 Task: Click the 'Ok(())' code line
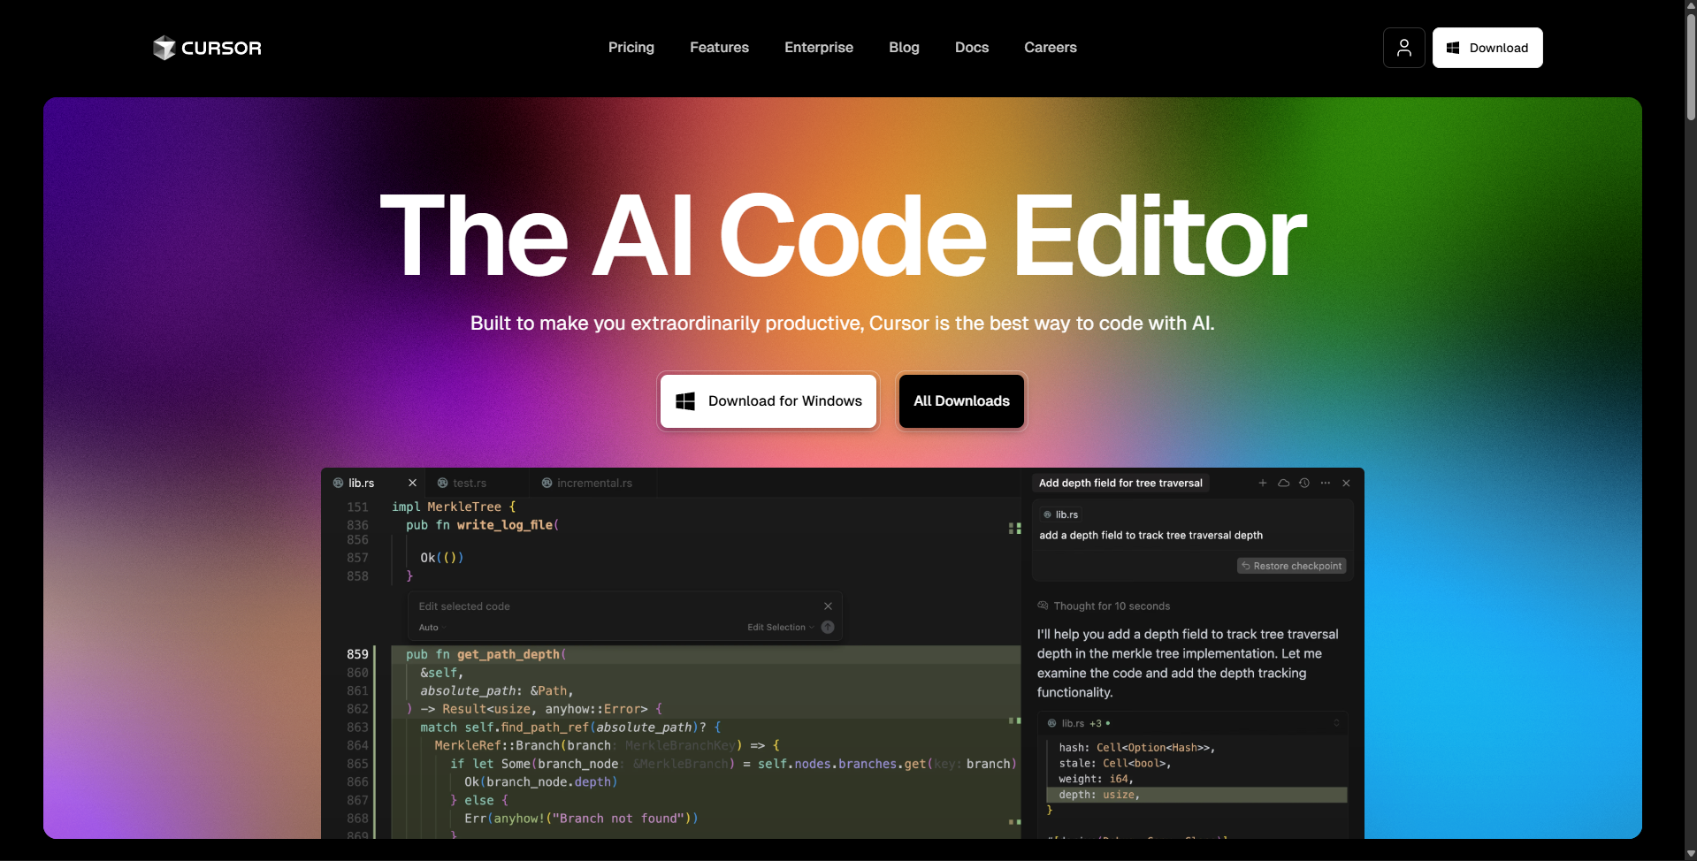(441, 558)
